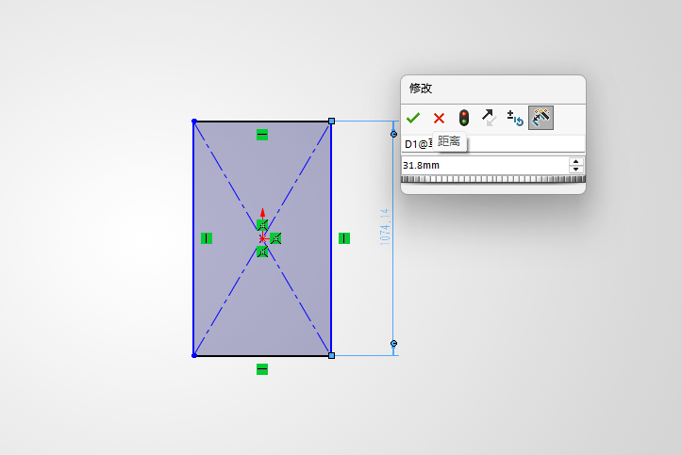Click the top-left rectangle corner point
682x455 pixels.
194,122
